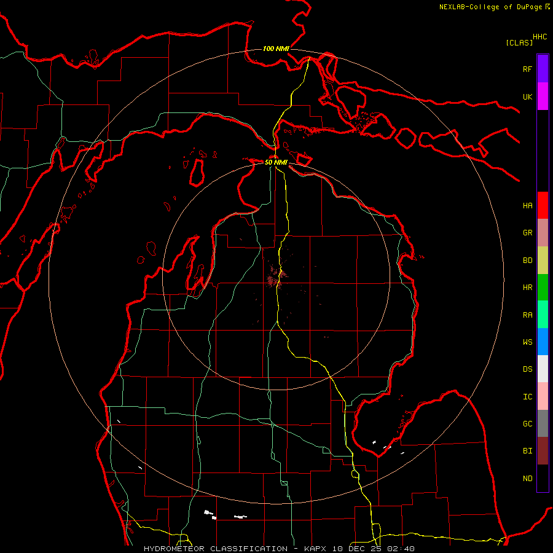Click the GR legend label

click(x=527, y=233)
